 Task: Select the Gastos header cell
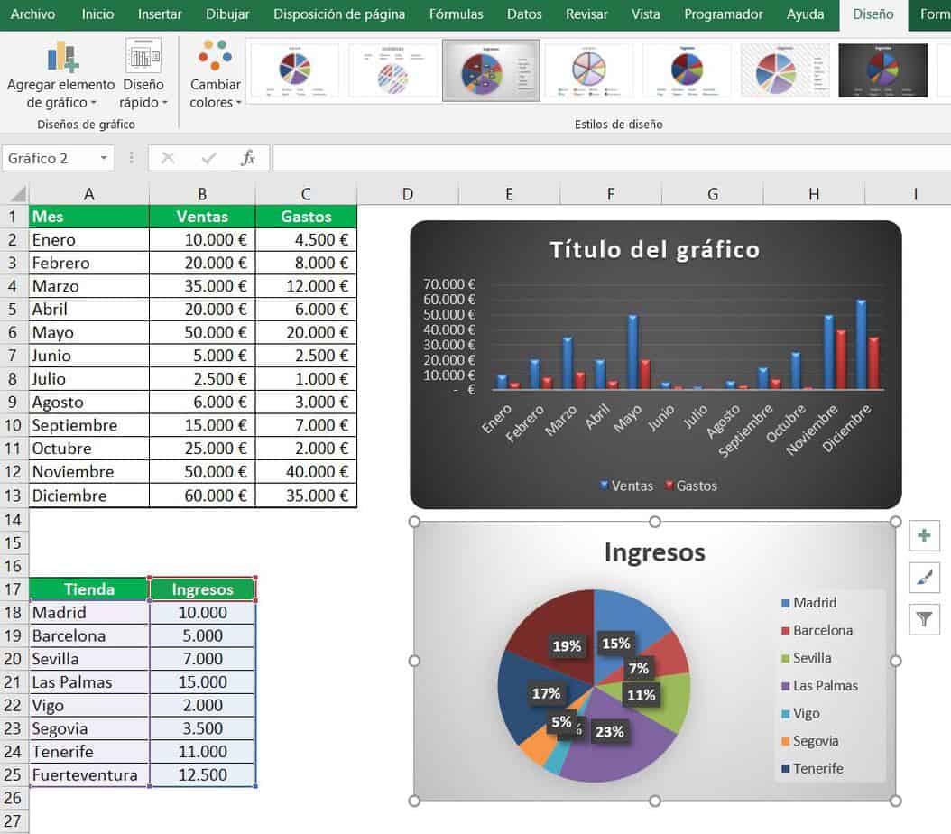306,217
